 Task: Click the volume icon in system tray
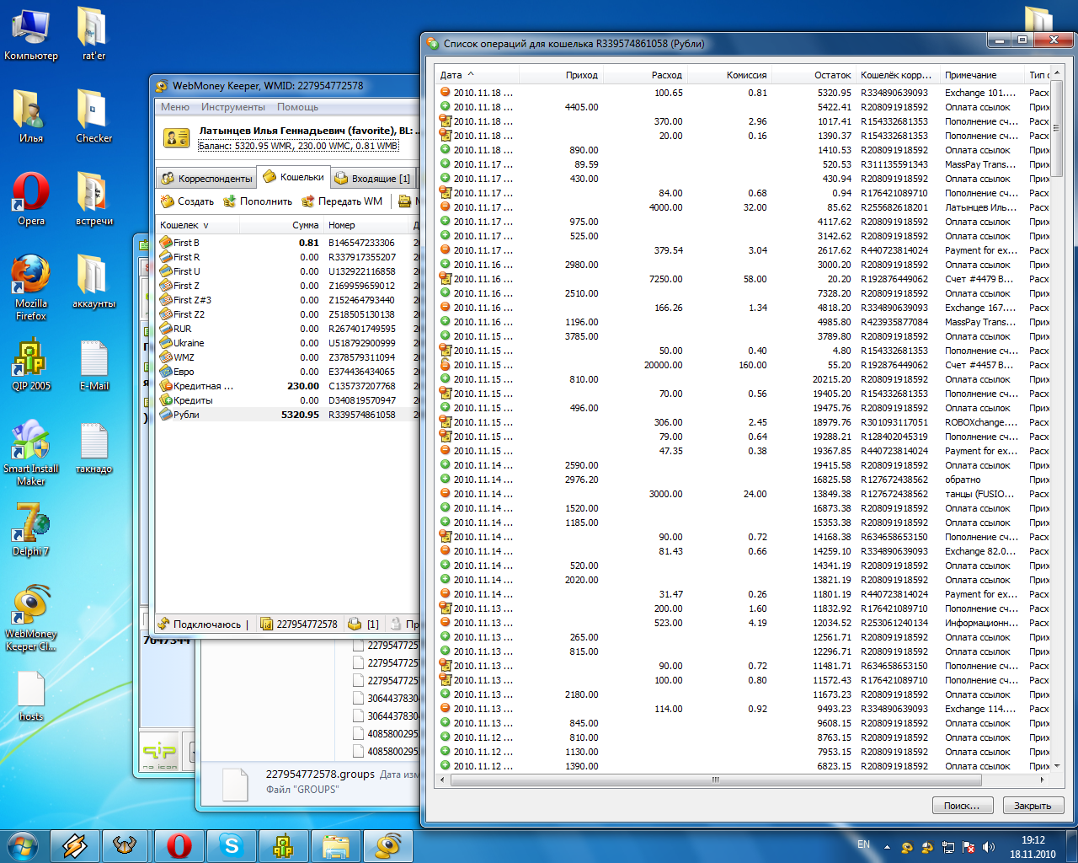pyautogui.click(x=989, y=847)
